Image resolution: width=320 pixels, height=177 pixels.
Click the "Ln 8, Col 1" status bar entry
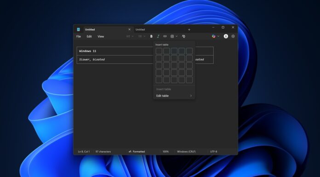(x=84, y=152)
